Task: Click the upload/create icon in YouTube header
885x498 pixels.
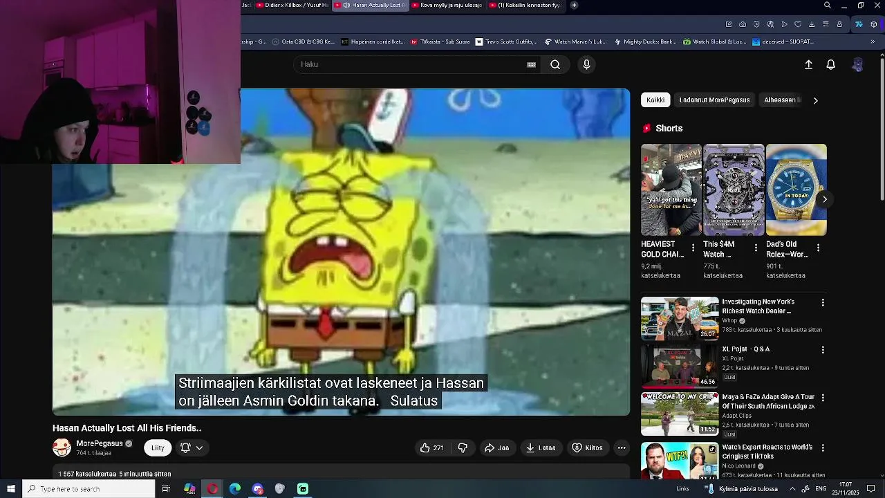Action: point(808,64)
